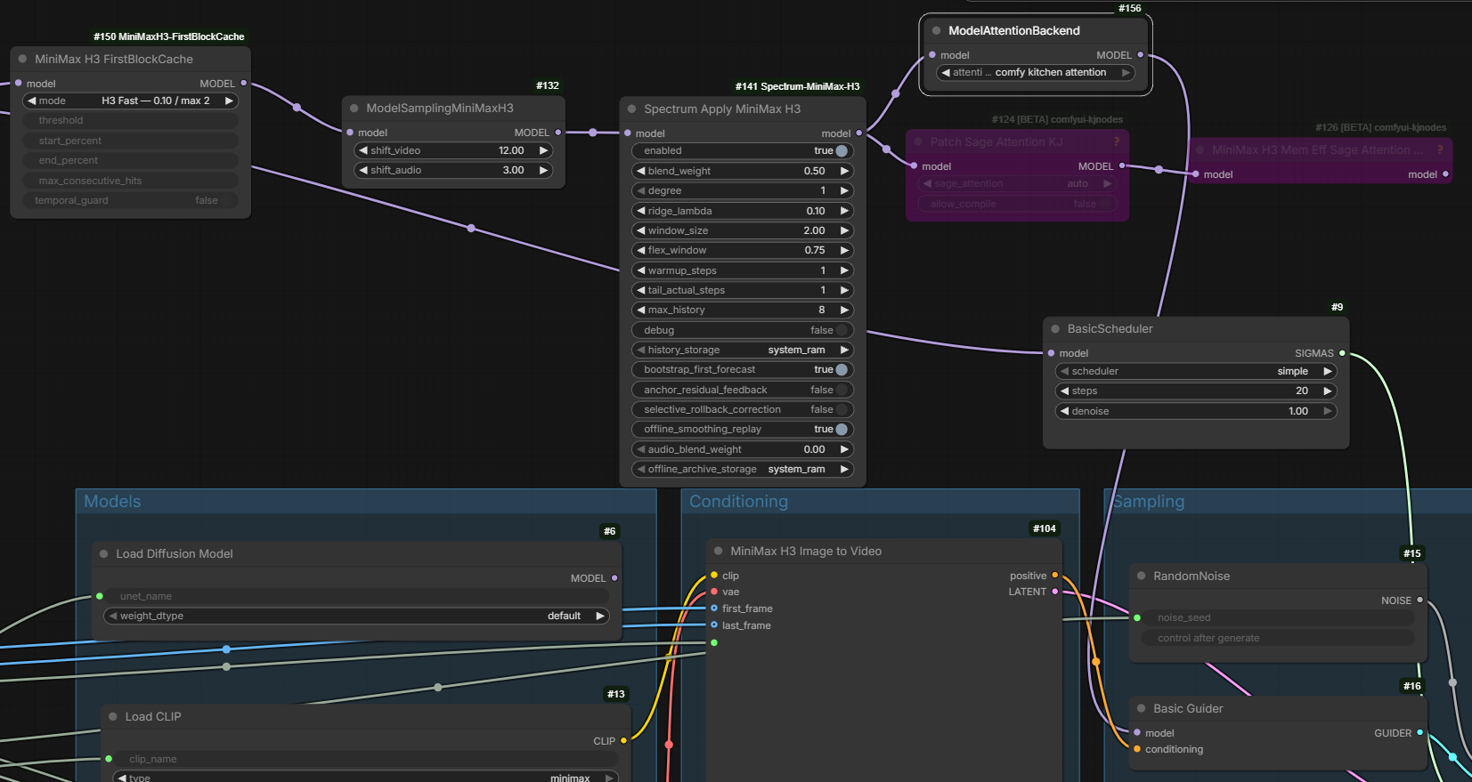Collapse the Load Diffusion Model node

[103, 554]
